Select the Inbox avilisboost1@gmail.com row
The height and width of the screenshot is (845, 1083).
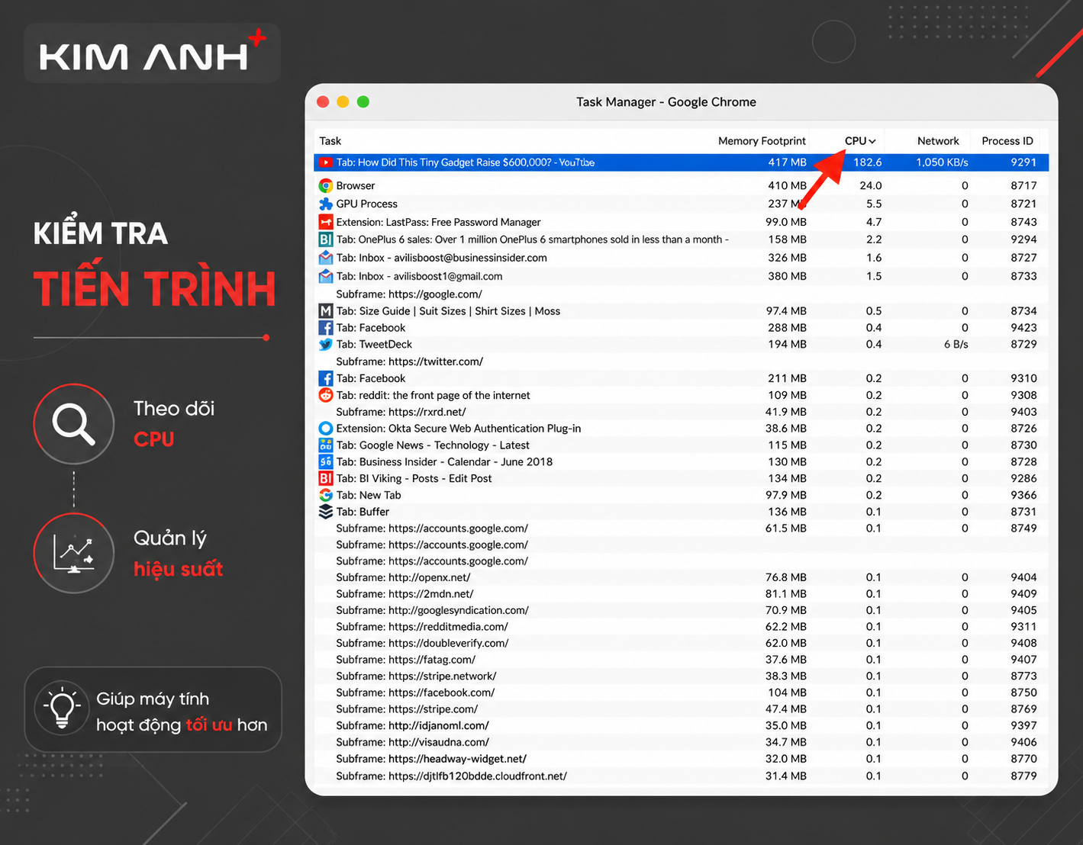(681, 276)
